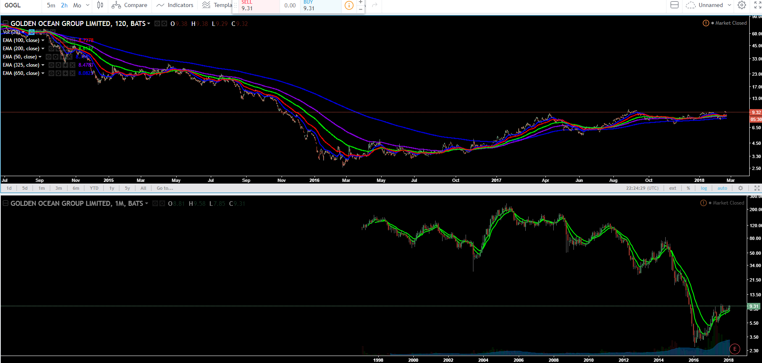
Task: Expand the EMA (325, close) dropdown
Action: point(43,65)
